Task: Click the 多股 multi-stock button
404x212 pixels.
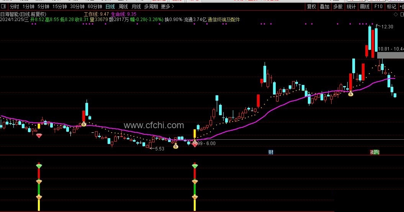Action: (x=338, y=7)
